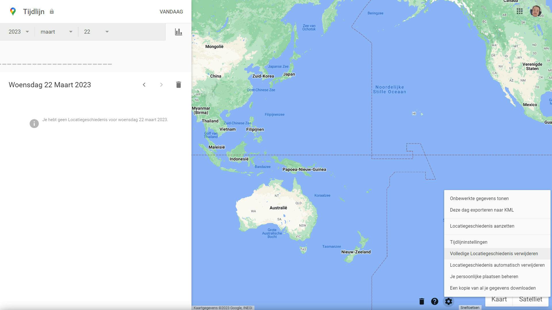Click the trash icon on map bottom
The height and width of the screenshot is (310, 552).
(421, 301)
